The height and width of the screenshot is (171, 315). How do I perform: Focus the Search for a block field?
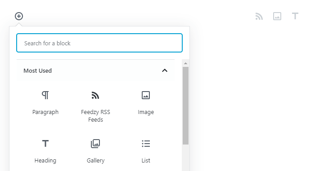[99, 43]
